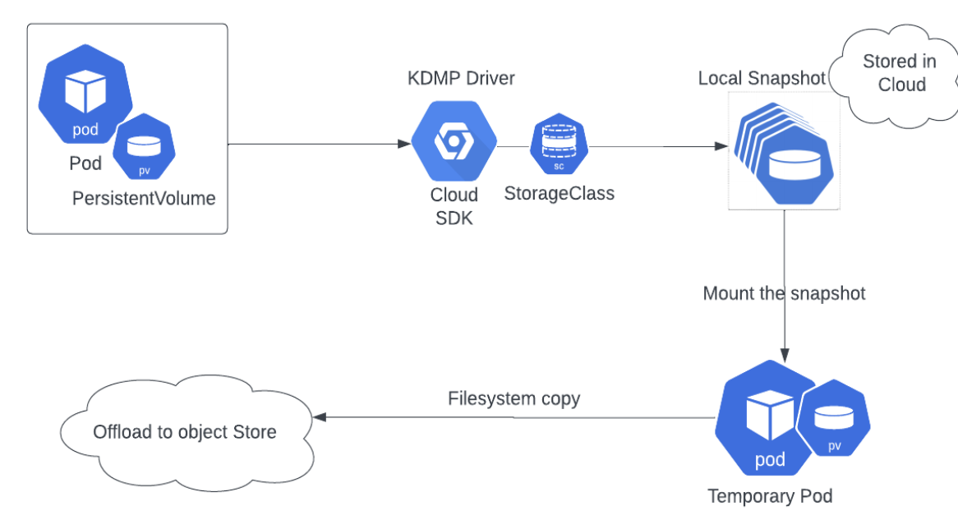Click the 'Cloud SDK' caption under the hexagon

454,206
